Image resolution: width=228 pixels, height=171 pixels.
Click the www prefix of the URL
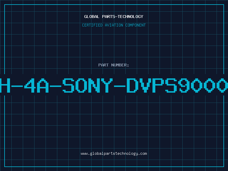click(x=84, y=154)
